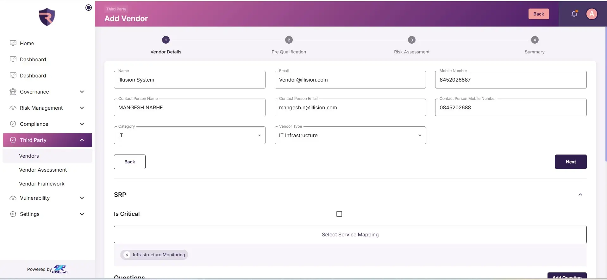Open Vendor Framework in the sidebar
The image size is (607, 280).
point(41,184)
